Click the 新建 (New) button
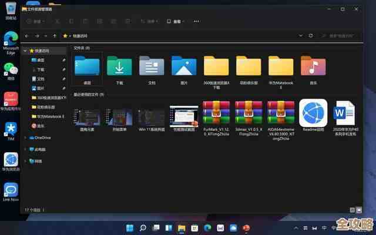The height and width of the screenshot is (235, 376). tap(35, 21)
